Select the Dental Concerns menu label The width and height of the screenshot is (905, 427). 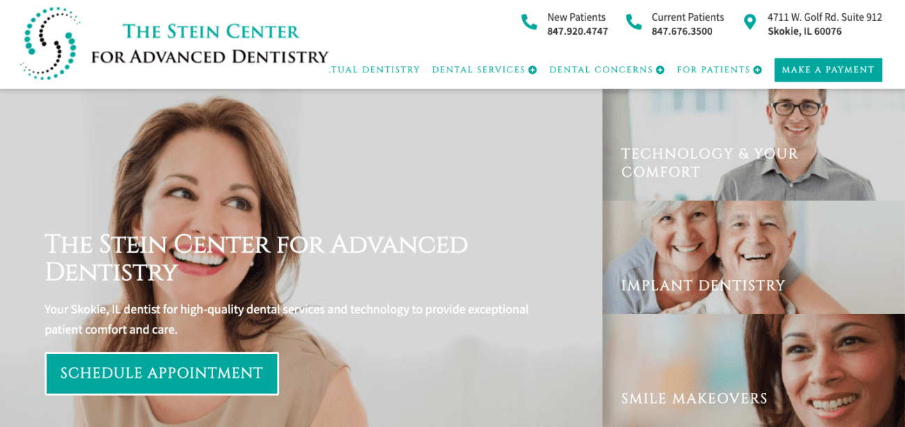[601, 70]
